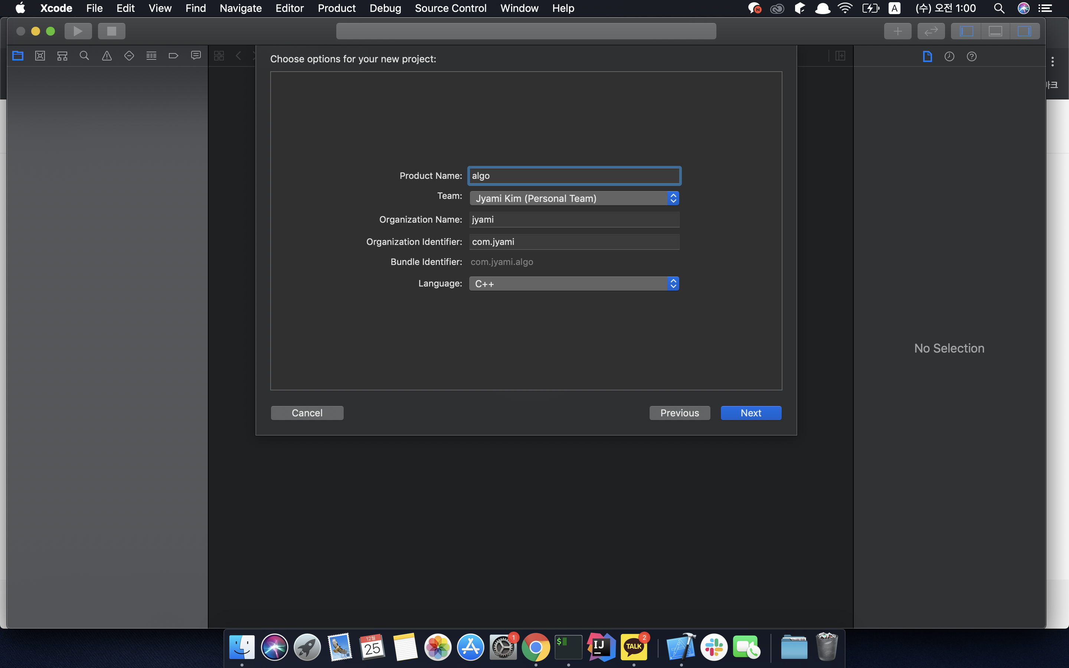Click the Organization Identifier text field
The image size is (1069, 668).
pos(573,242)
